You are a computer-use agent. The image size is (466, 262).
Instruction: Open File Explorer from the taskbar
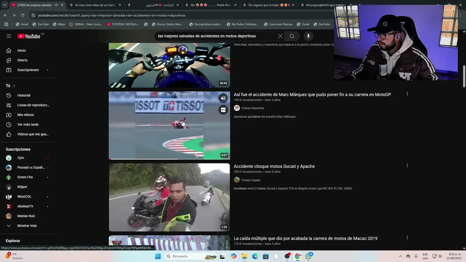pyautogui.click(x=244, y=256)
